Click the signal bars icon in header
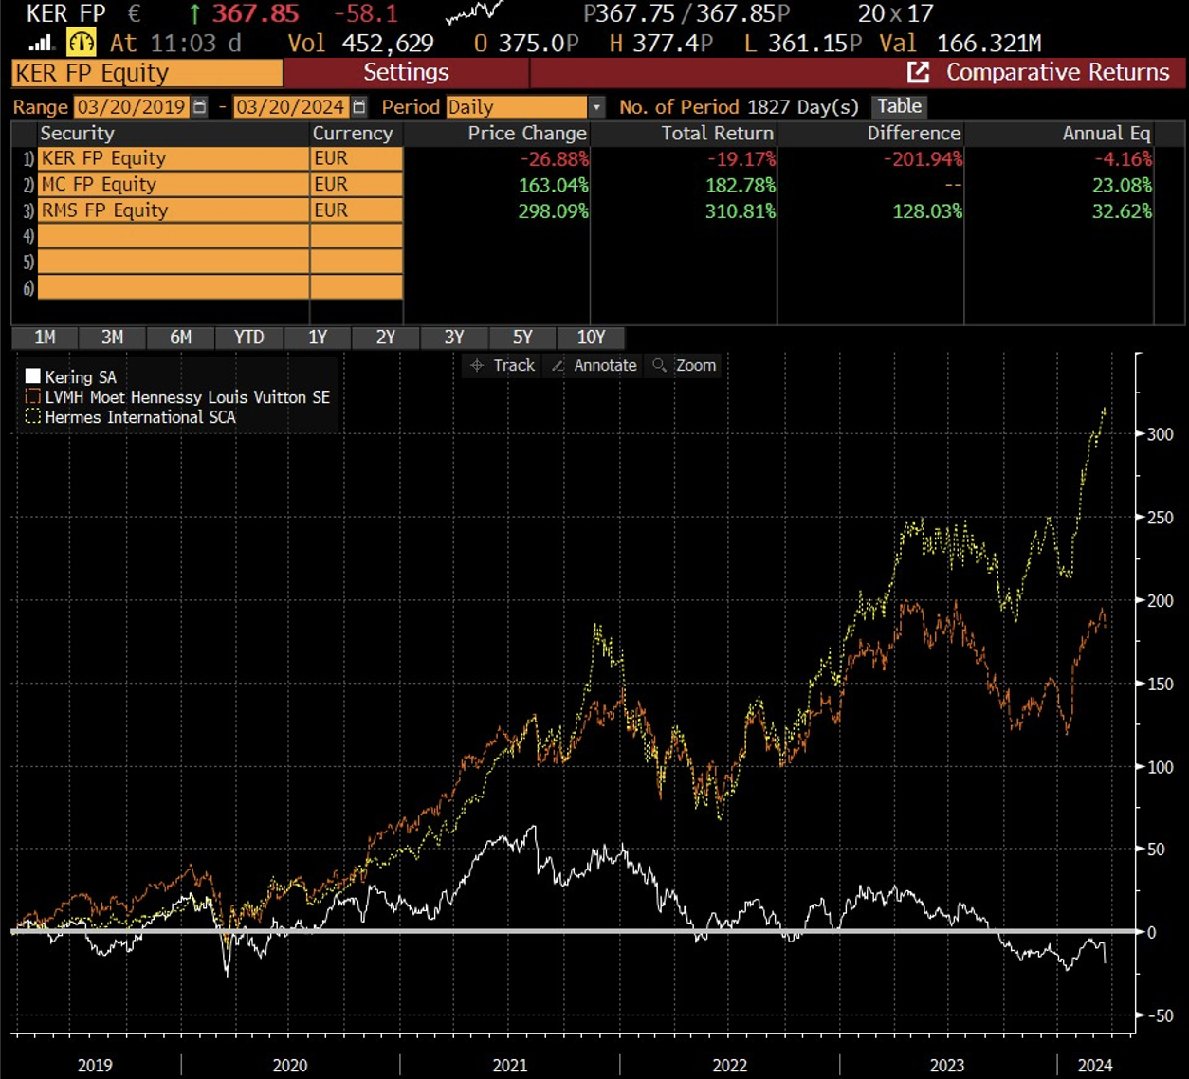1189x1079 pixels. [41, 43]
